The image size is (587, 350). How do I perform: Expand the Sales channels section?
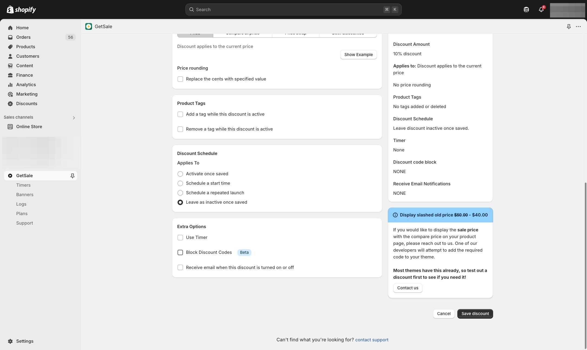(x=74, y=118)
